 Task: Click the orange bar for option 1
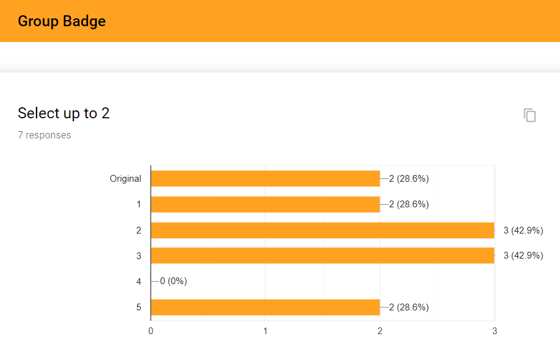point(265,204)
